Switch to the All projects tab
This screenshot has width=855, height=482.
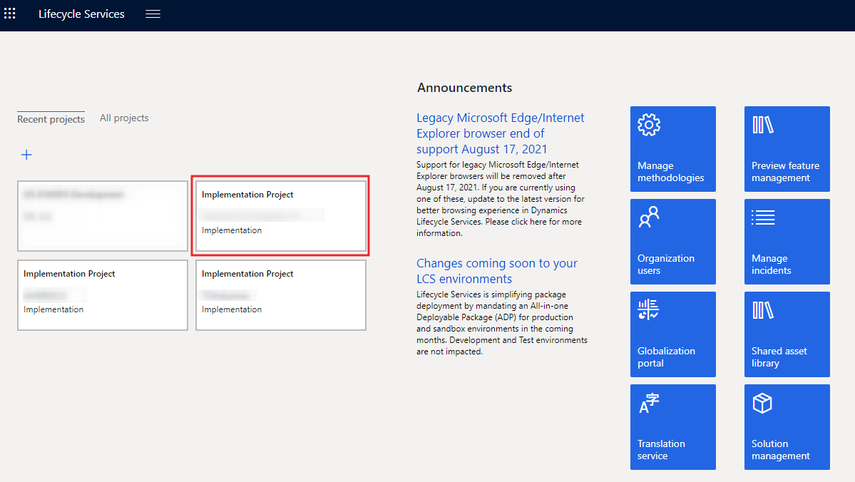(x=124, y=118)
